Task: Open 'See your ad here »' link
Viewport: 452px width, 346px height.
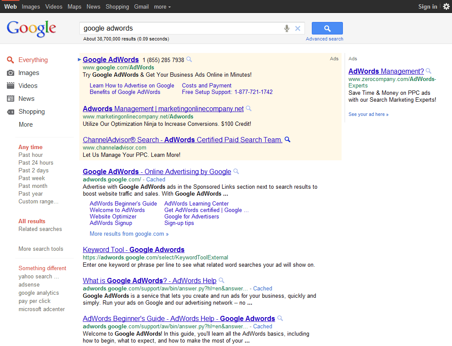Action: point(368,114)
